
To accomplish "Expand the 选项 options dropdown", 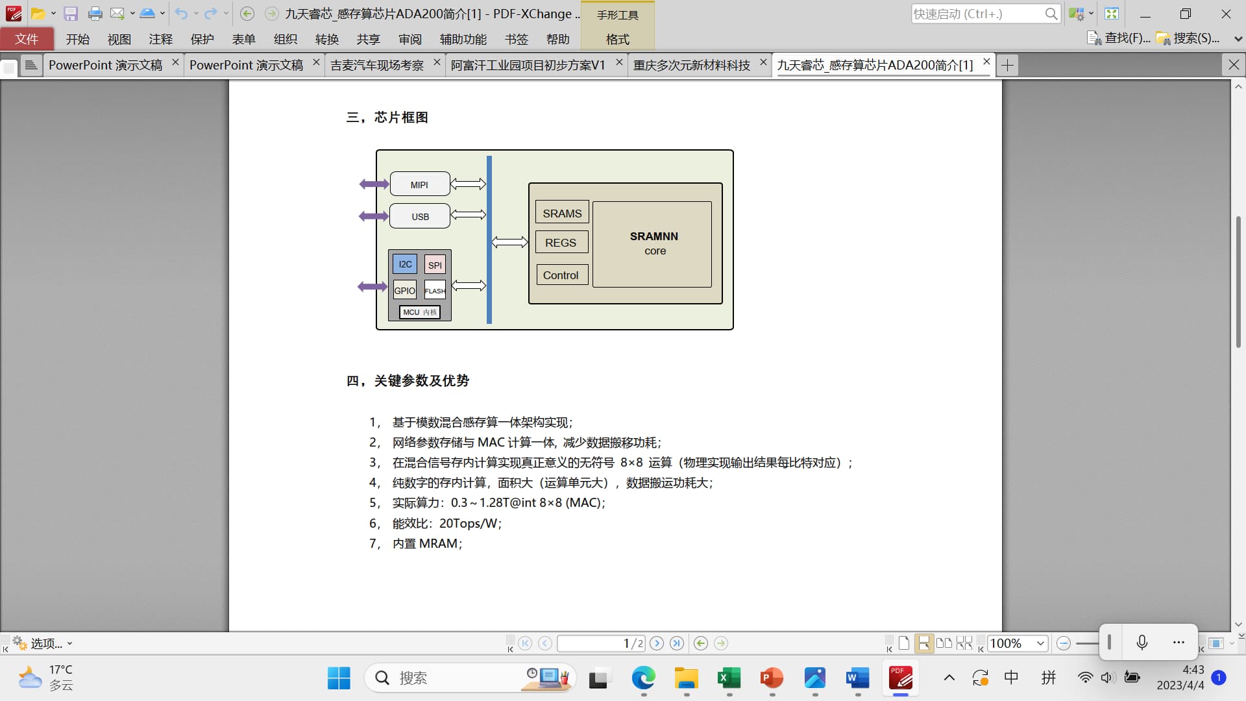I will pos(69,644).
